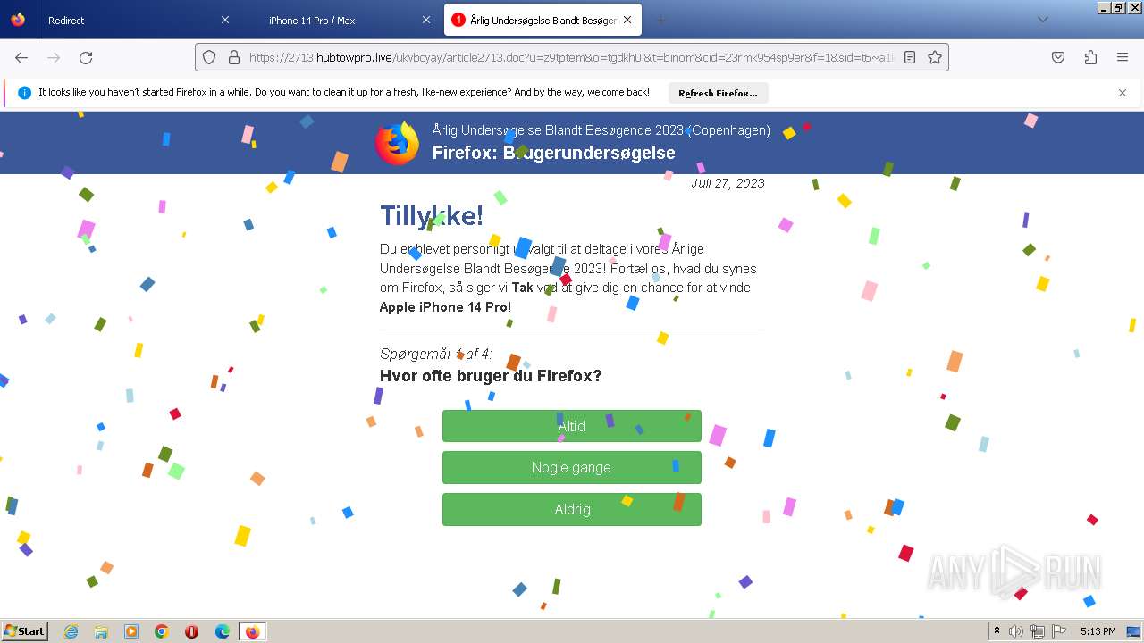Open the media player taskbar icon
The width and height of the screenshot is (1144, 643).
pos(131,631)
